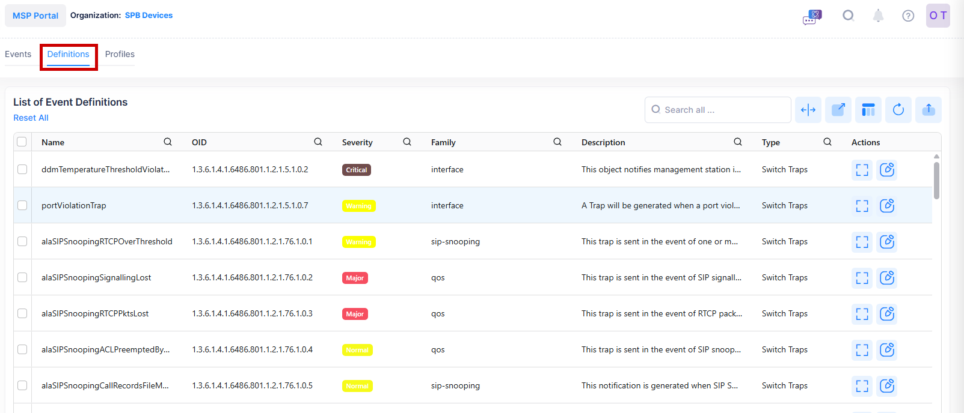
Task: Switch to the Profiles tab
Action: (120, 54)
